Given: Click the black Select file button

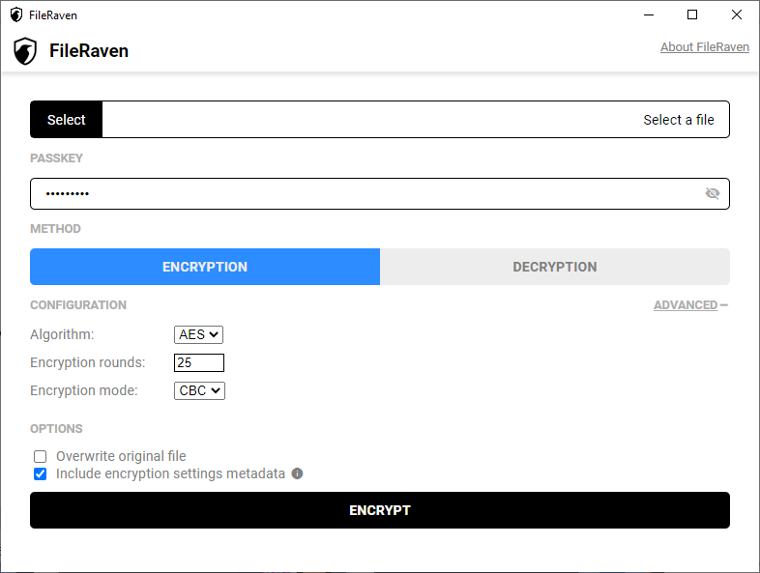Looking at the screenshot, I should pyautogui.click(x=67, y=120).
